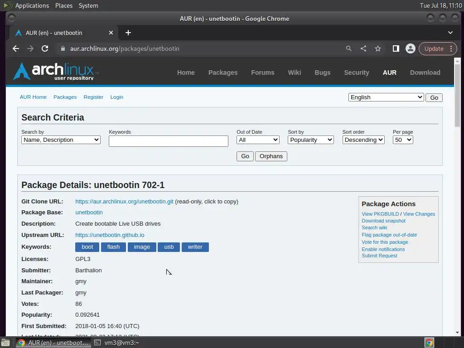Screen dimensions: 464x348
Task: Open the Wiki nav item
Action: (295, 72)
